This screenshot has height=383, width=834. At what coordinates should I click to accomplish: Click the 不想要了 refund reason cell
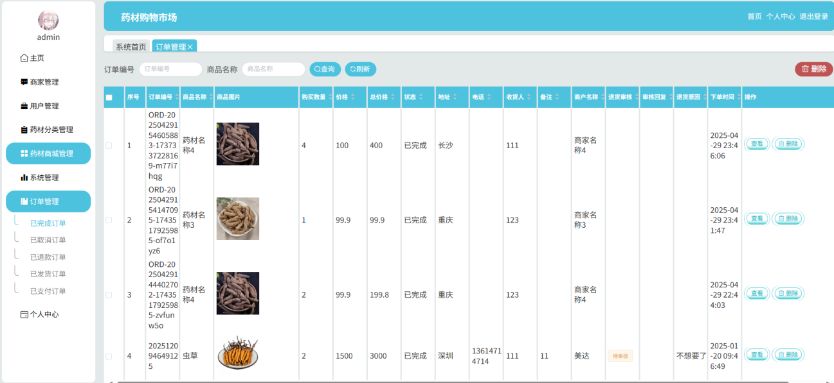691,356
